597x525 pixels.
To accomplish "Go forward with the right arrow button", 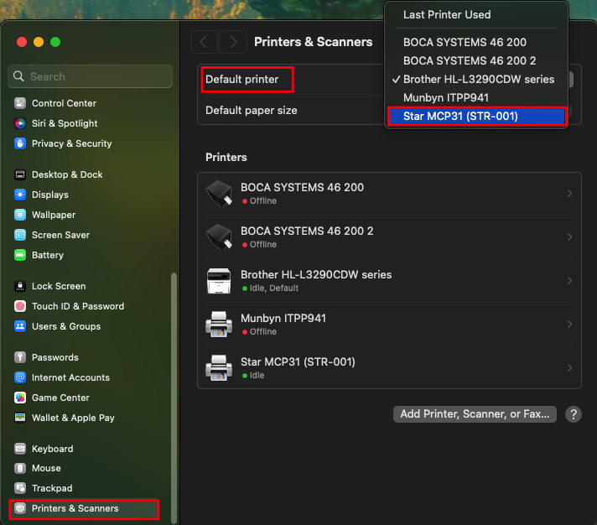I will [x=233, y=42].
